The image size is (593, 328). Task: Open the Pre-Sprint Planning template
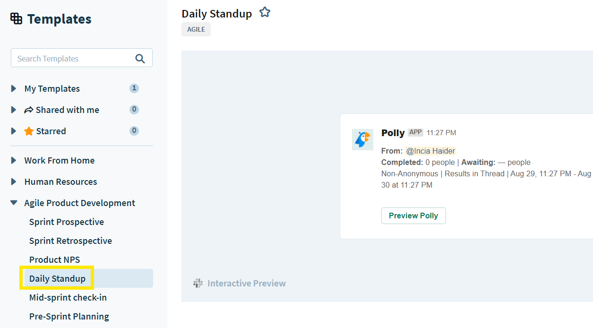tap(69, 316)
